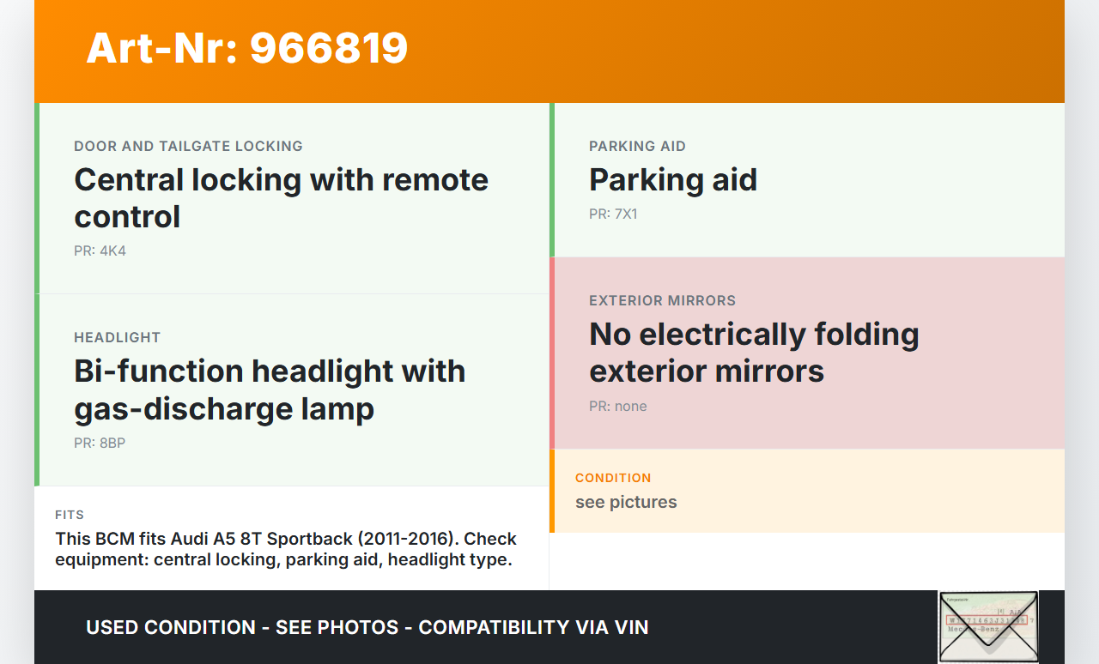Select the Parking aid title
Image resolution: width=1099 pixels, height=664 pixels.
pos(673,180)
